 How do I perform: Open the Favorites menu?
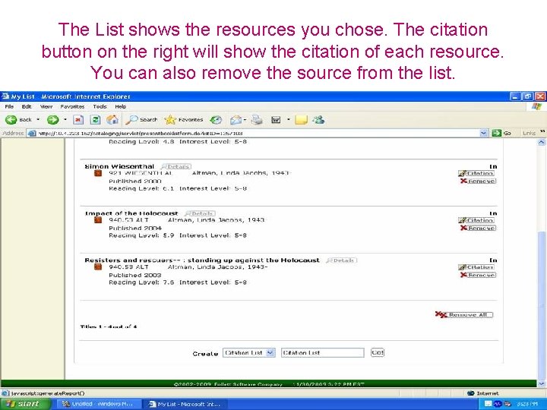tap(72, 107)
